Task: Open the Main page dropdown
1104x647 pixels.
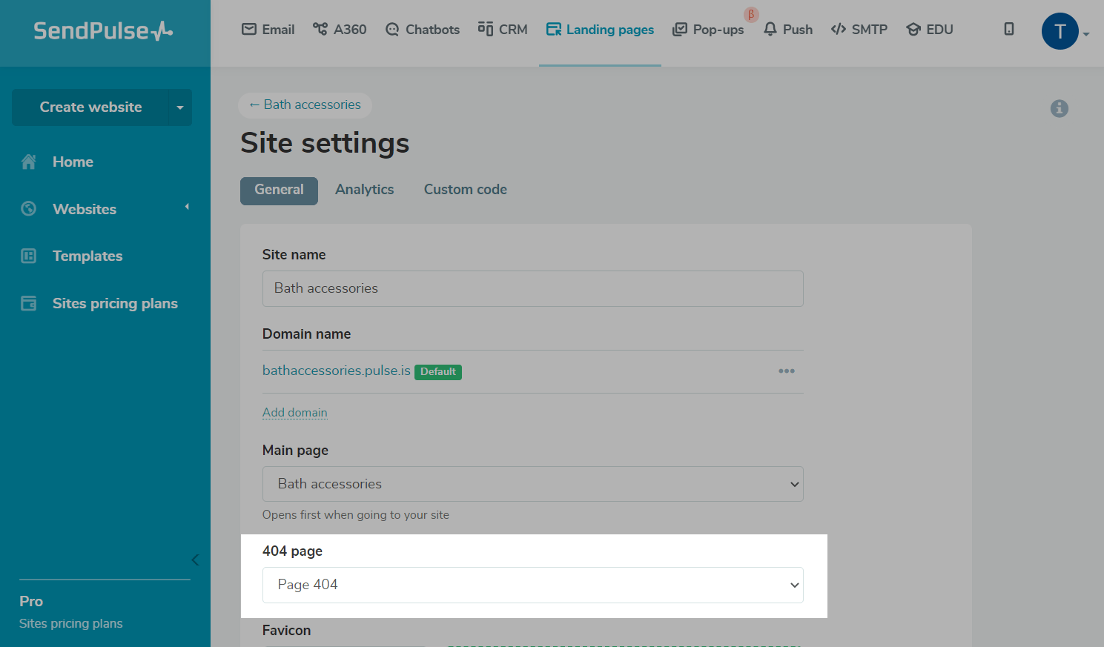Action: pyautogui.click(x=532, y=484)
